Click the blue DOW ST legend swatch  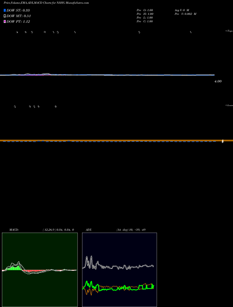(x=5, y=10)
